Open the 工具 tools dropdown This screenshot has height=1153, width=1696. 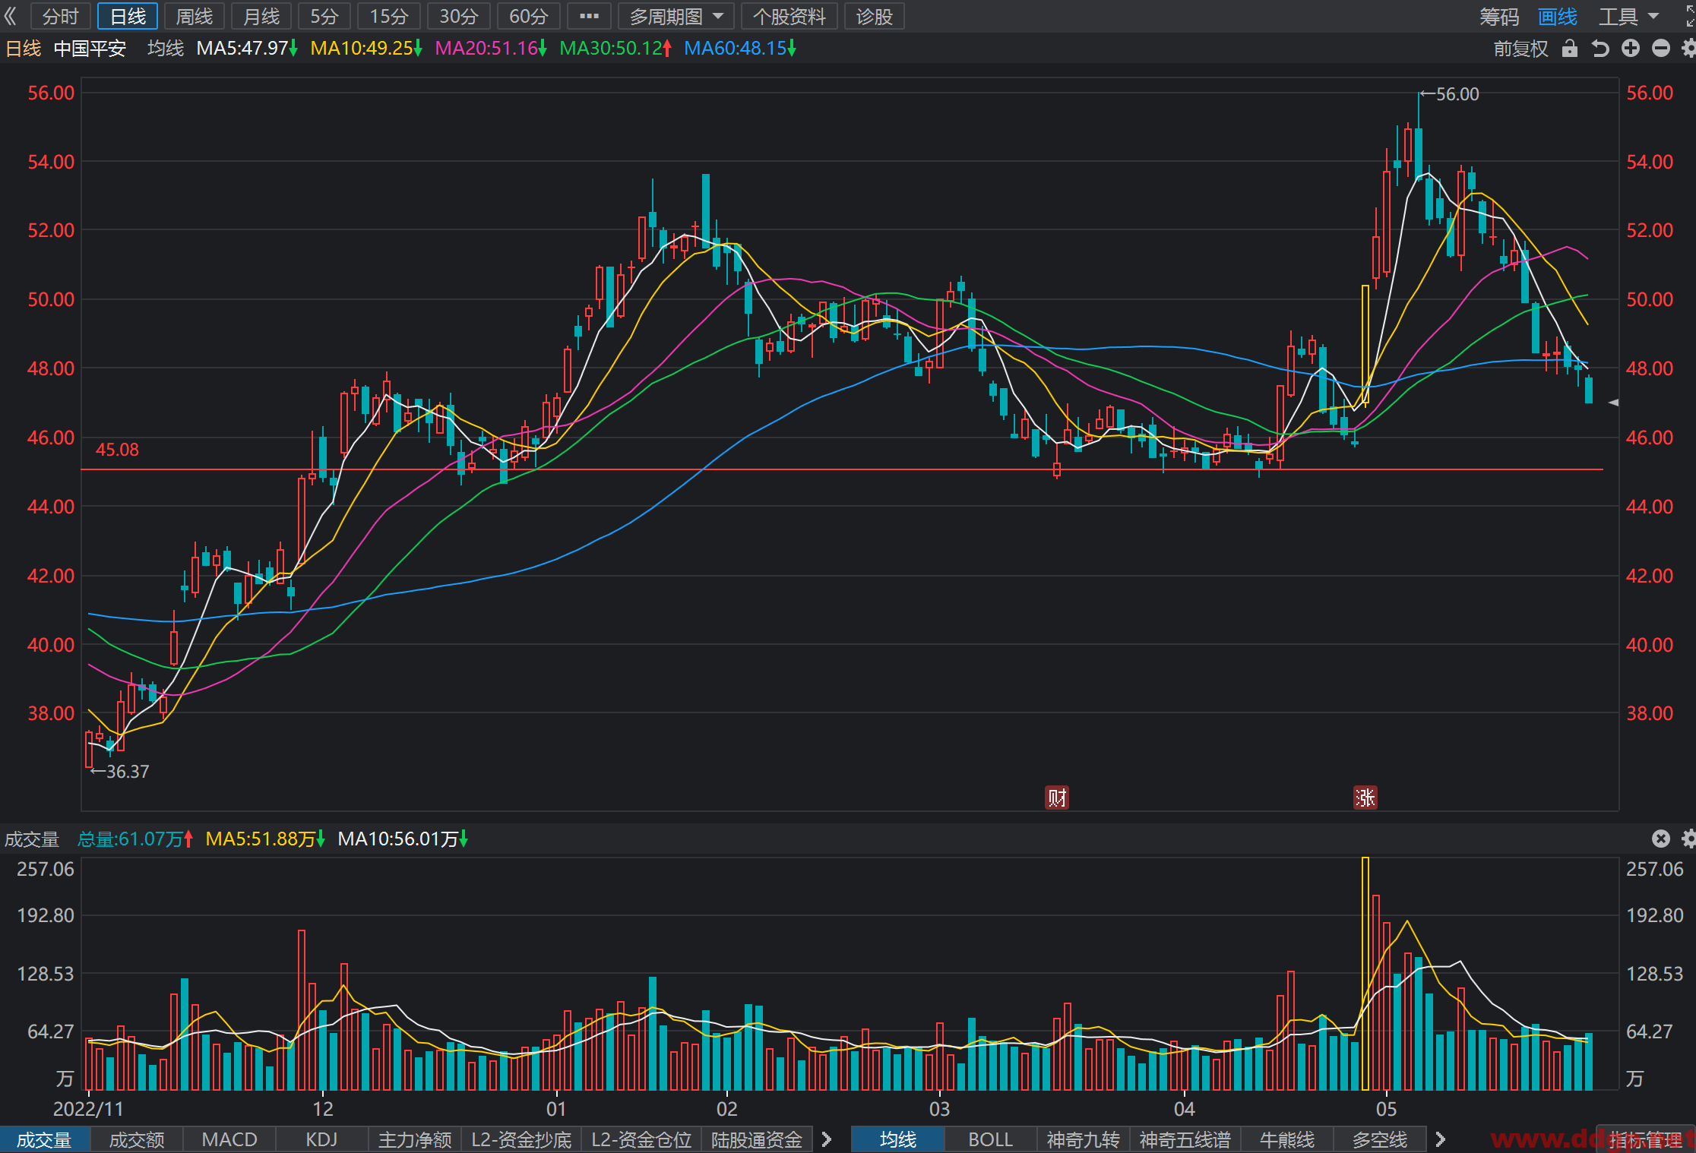(1629, 16)
